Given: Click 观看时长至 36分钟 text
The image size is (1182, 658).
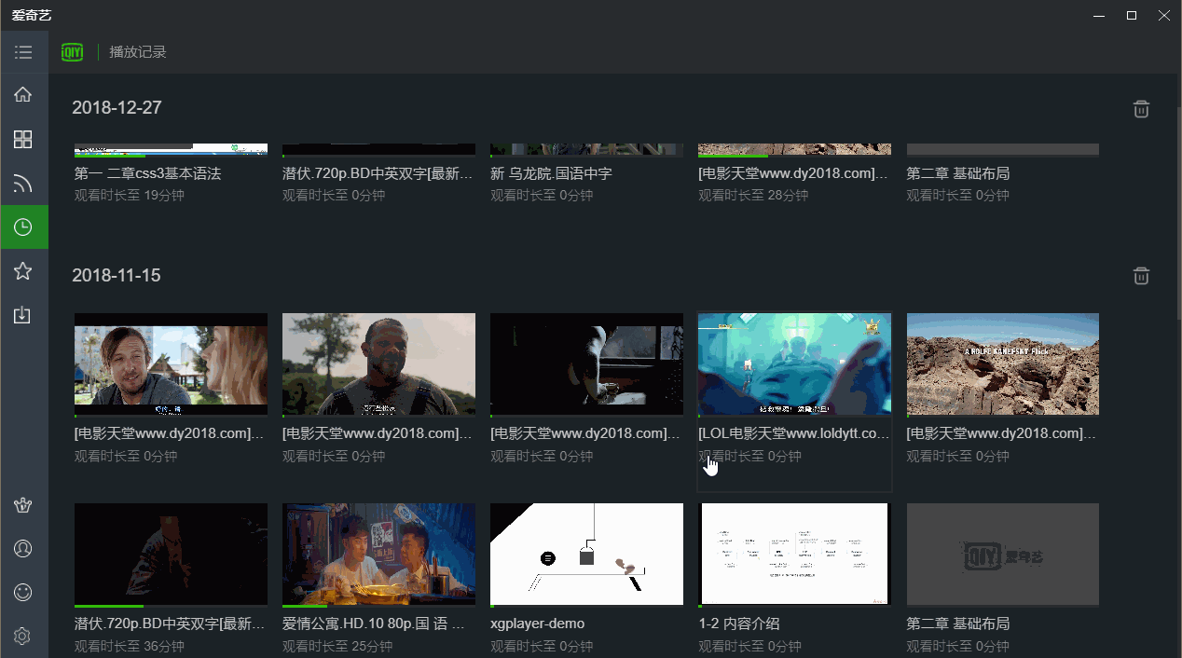Looking at the screenshot, I should tap(130, 647).
